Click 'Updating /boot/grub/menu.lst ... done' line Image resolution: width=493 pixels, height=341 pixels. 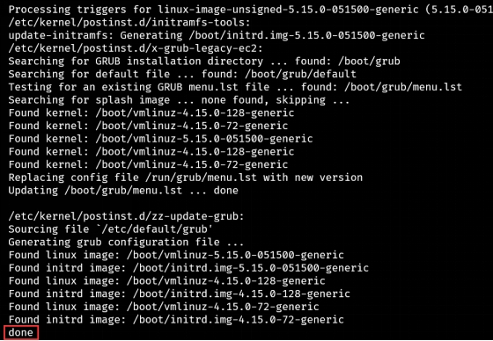click(123, 191)
